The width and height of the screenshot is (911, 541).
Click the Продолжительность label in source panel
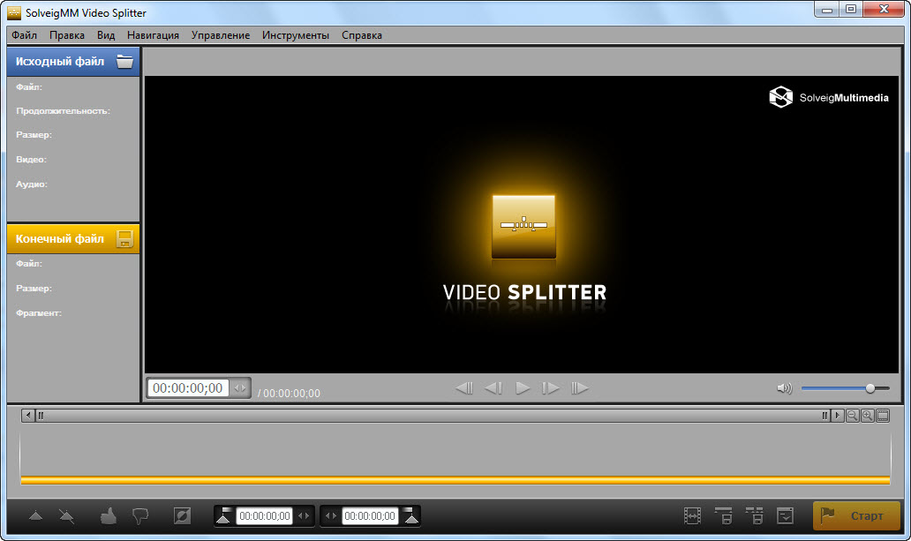63,110
